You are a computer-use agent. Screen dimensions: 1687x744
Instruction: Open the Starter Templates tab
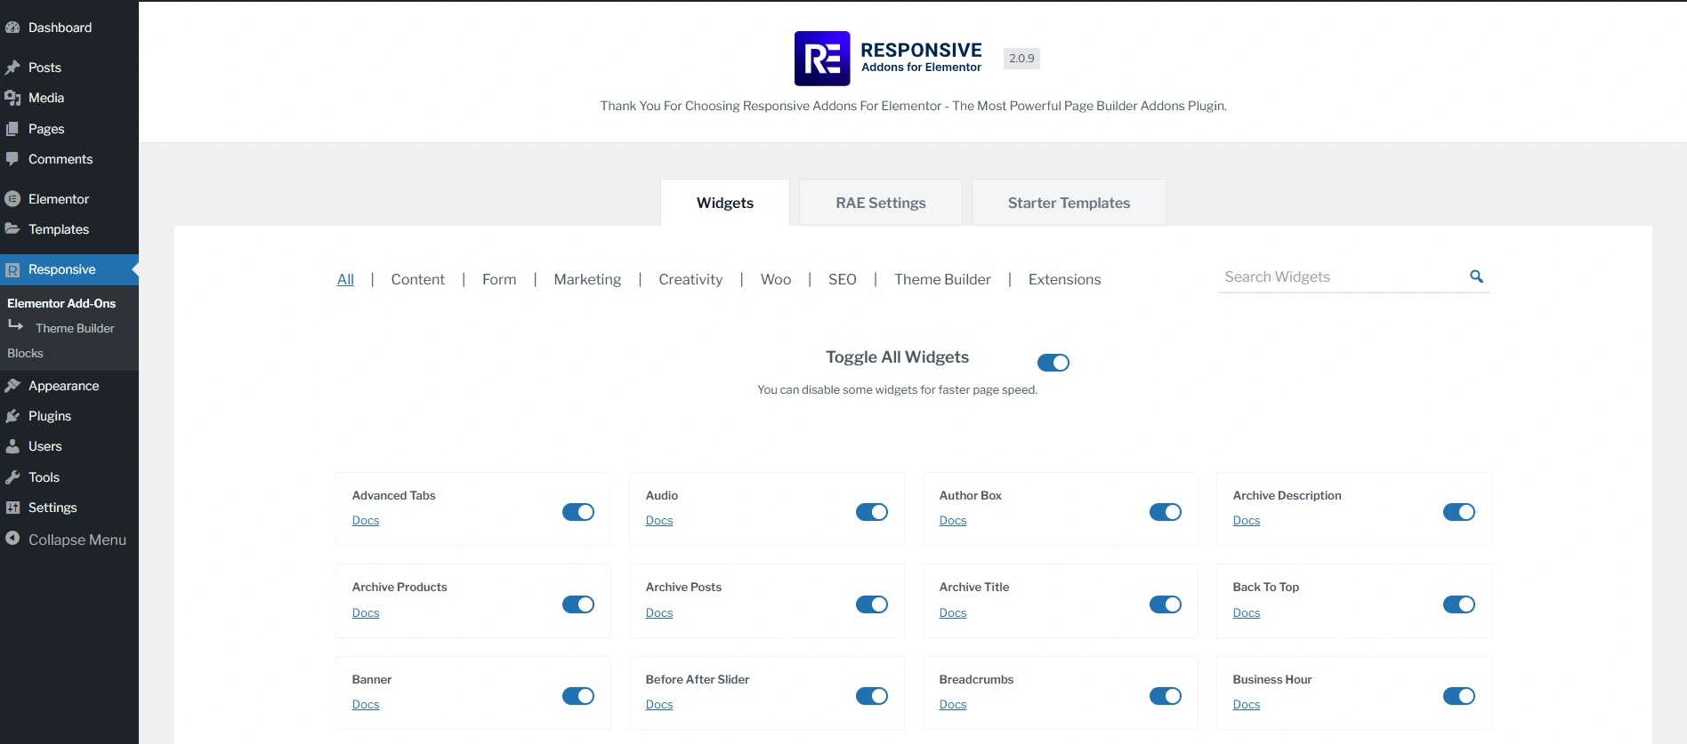coord(1069,203)
